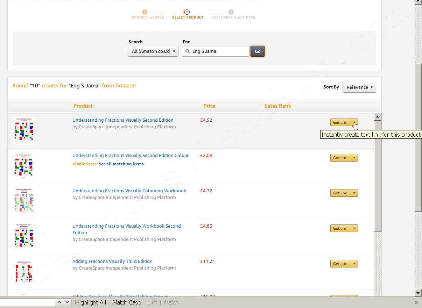This screenshot has height=308, width=422.
Task: Click cover thumbnail of Adding Fractions Visually Third Edition
Action: click(x=23, y=272)
